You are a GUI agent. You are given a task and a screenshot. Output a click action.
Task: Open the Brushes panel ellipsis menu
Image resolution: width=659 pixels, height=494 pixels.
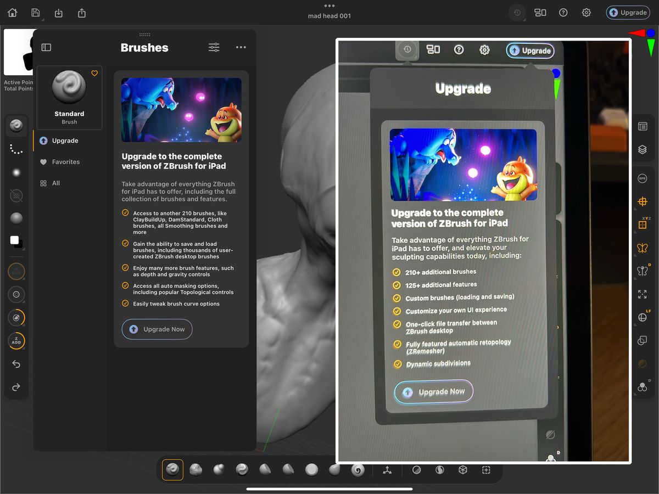click(x=241, y=47)
